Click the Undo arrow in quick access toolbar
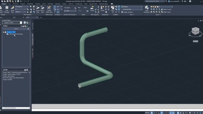203x114 pixels. click(x=21, y=1)
